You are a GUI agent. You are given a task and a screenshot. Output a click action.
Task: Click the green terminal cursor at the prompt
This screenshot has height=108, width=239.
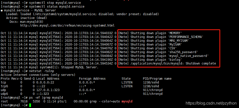pyautogui.click(x=30, y=105)
